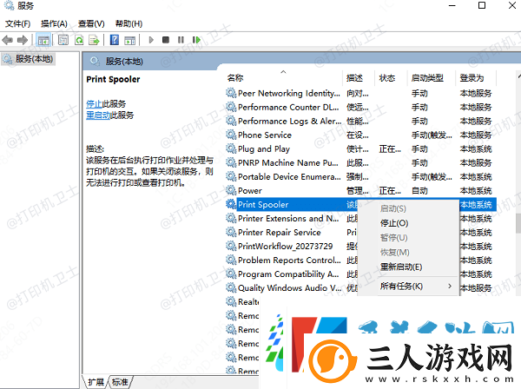Choose 重新启动(E) in the context menu
The height and width of the screenshot is (389, 521).
click(401, 267)
